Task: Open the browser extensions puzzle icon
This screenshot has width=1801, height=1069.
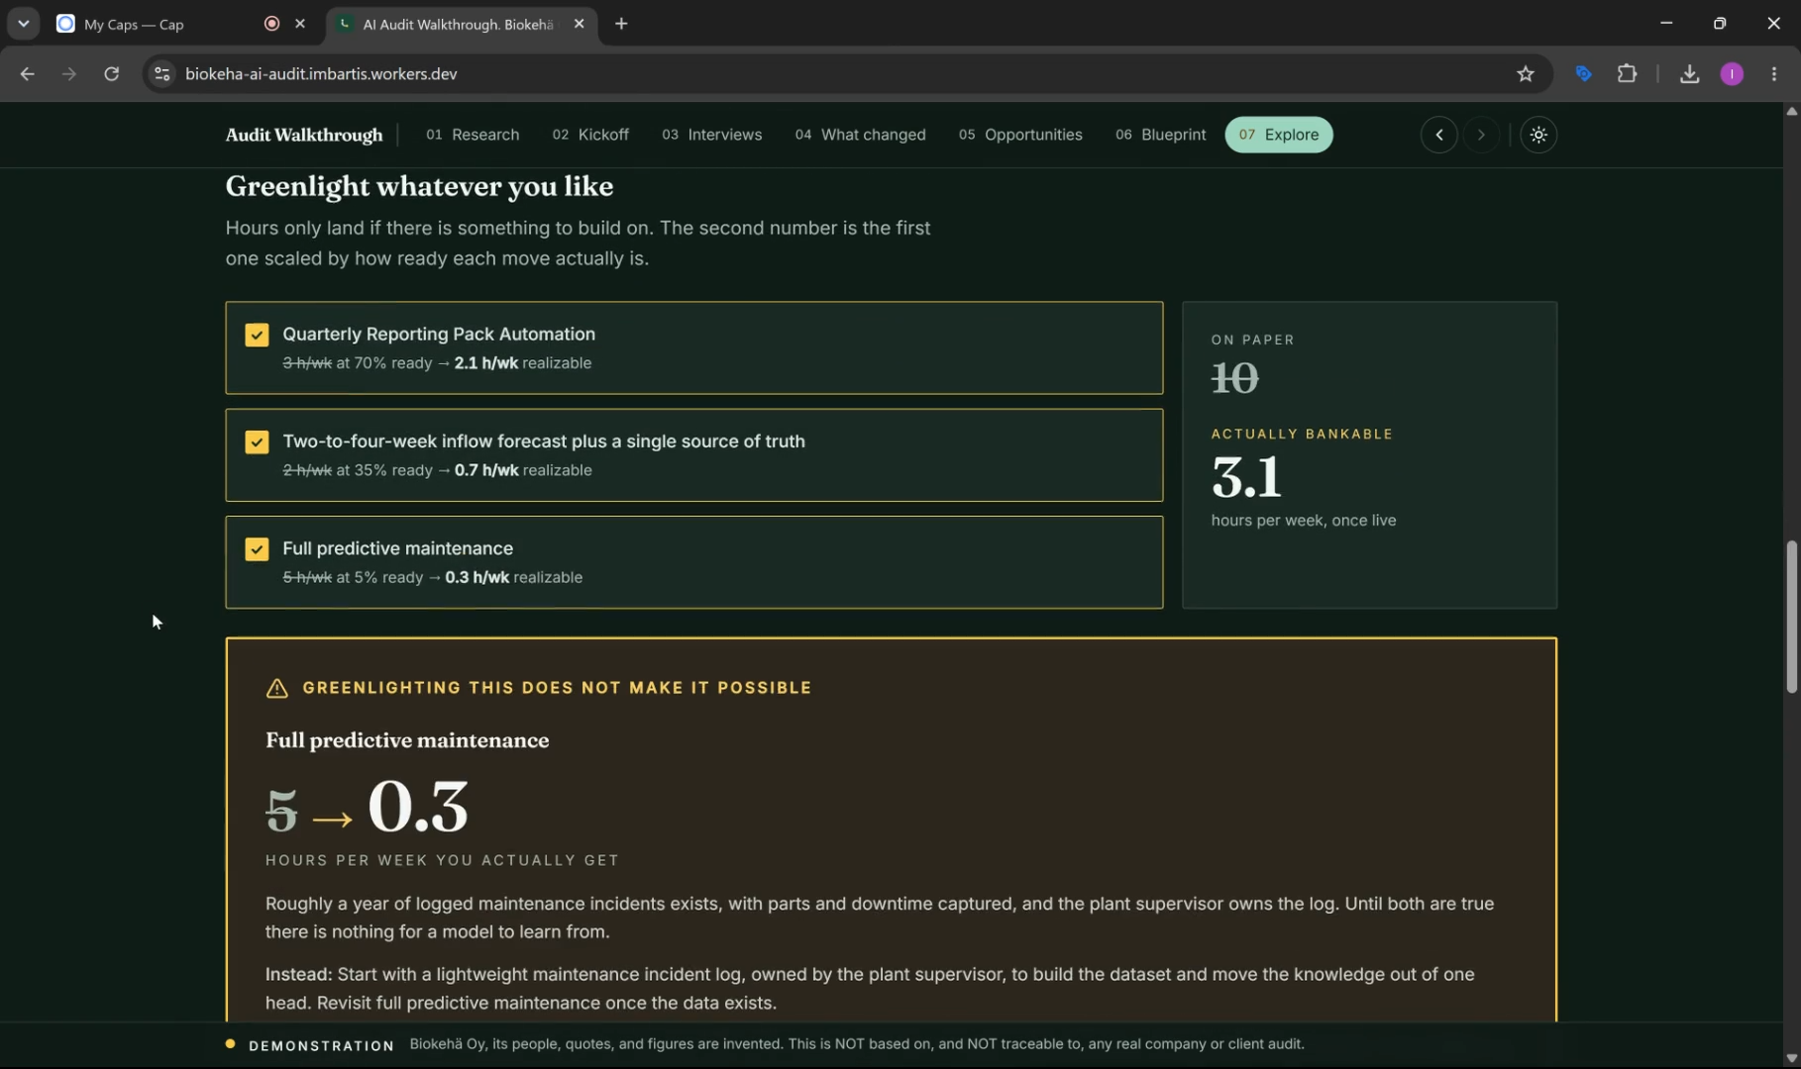Action: (1627, 74)
